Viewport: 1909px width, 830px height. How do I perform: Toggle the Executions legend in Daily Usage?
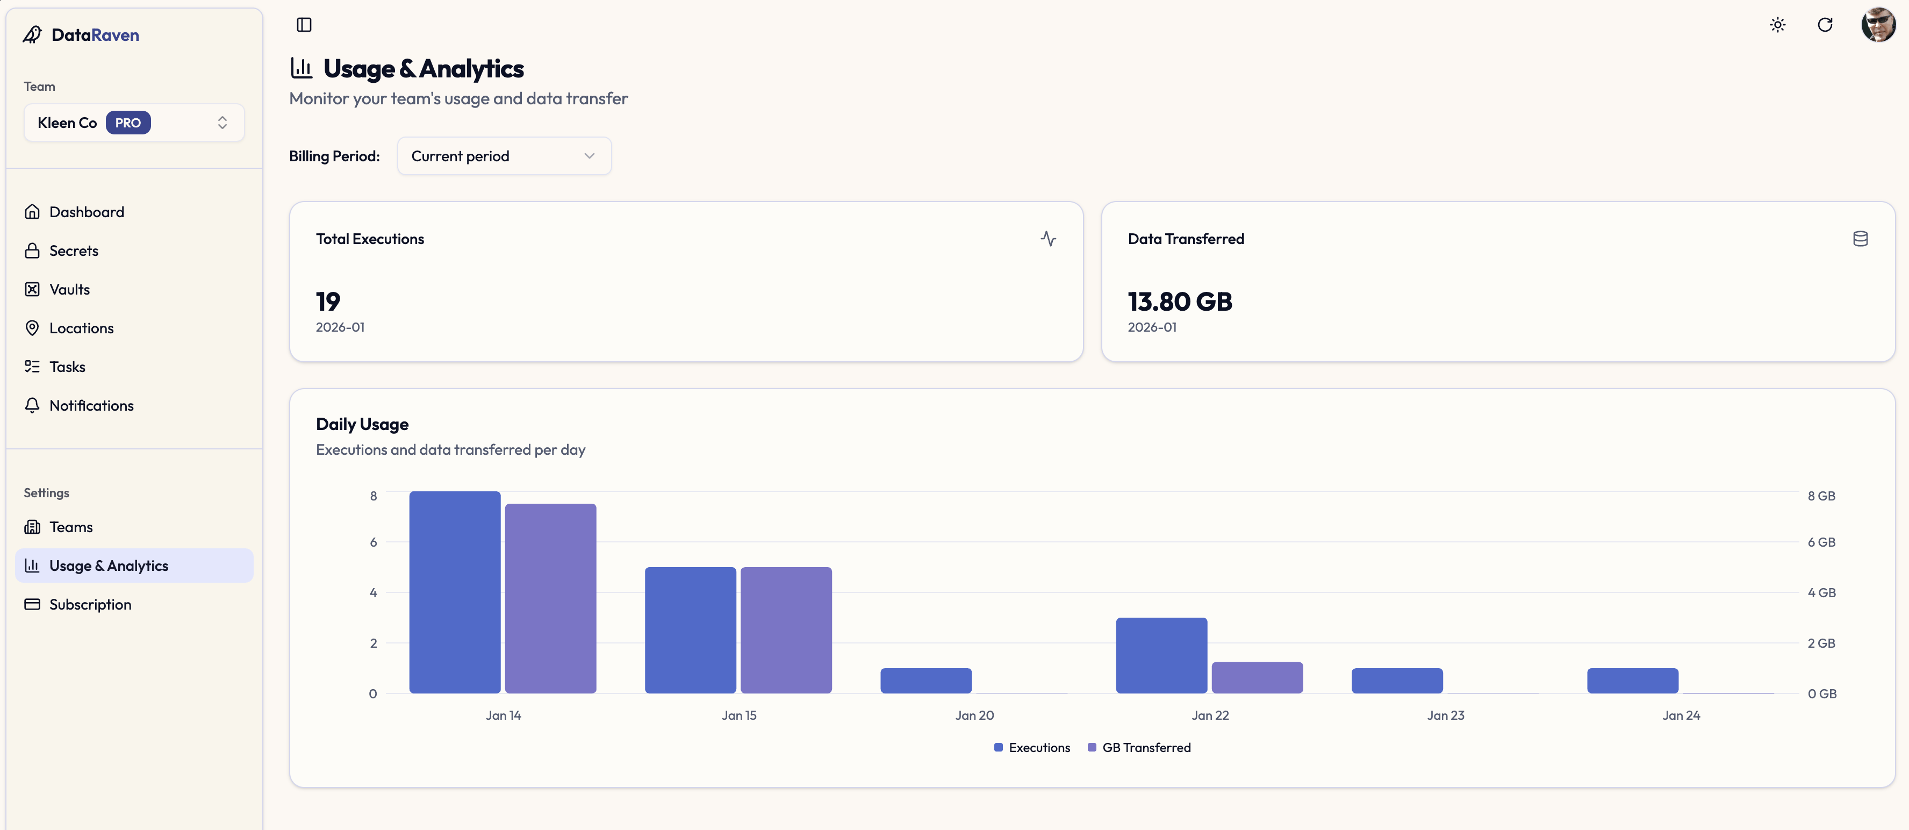coord(1031,748)
